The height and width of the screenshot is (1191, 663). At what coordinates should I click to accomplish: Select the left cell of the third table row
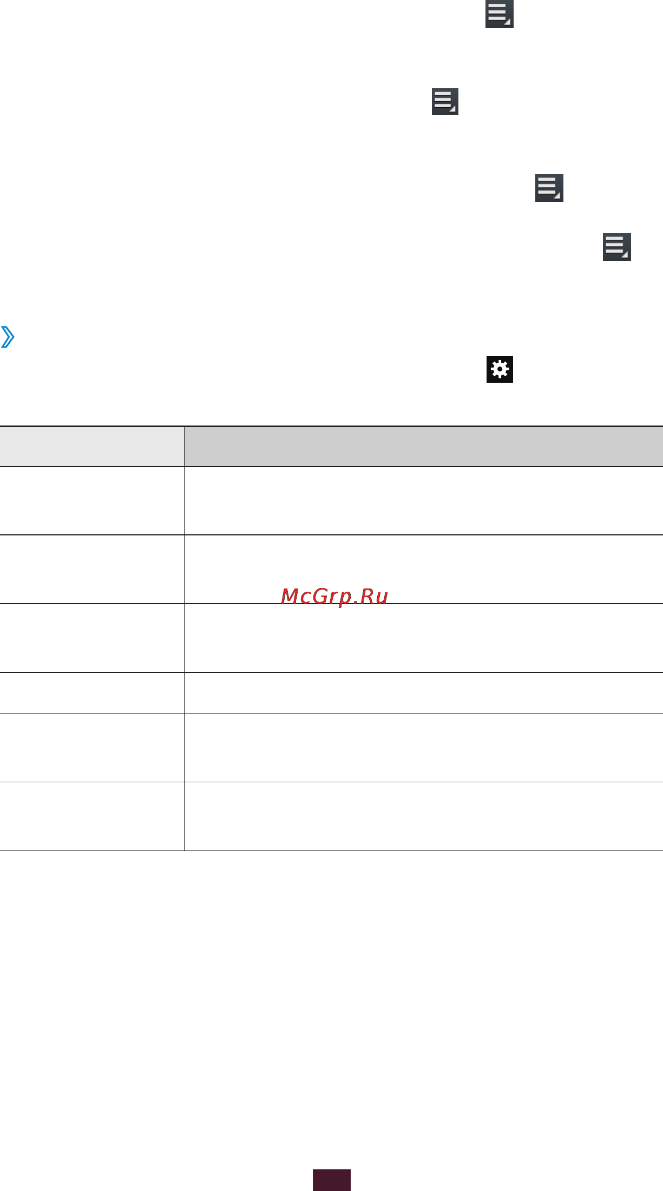[92, 638]
